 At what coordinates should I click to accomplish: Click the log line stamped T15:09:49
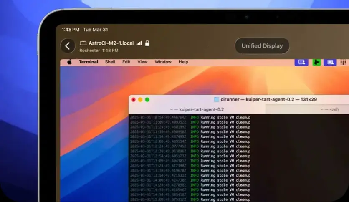click(x=190, y=199)
